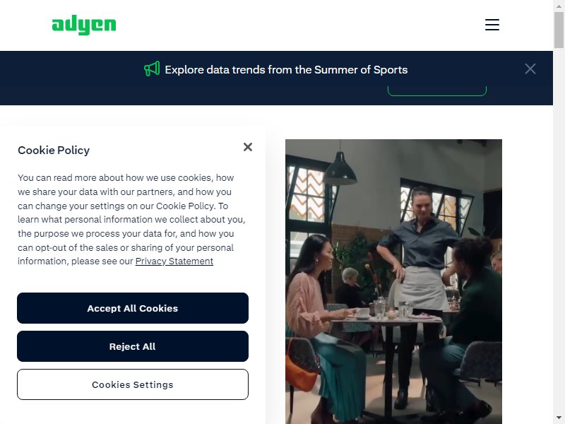Open Cookies Settings

(133, 384)
